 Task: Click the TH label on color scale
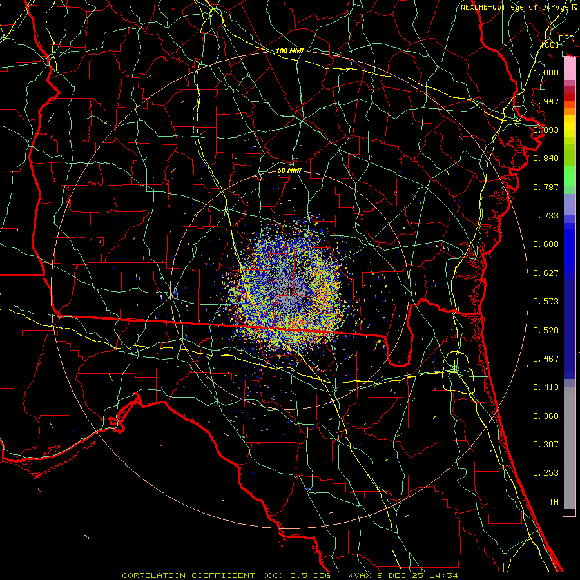pos(554,501)
